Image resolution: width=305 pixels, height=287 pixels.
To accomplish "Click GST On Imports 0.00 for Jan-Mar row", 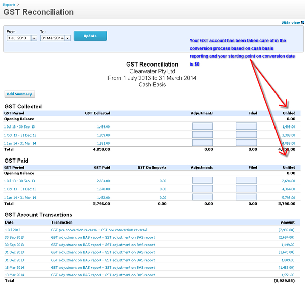I will click(x=163, y=197).
